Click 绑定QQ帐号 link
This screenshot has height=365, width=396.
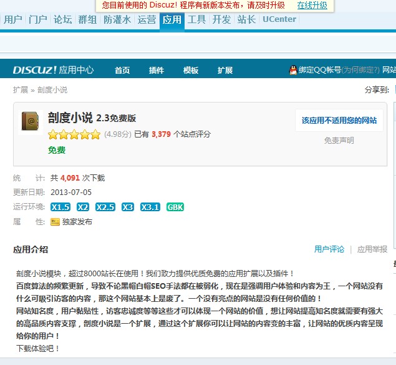click(320, 70)
